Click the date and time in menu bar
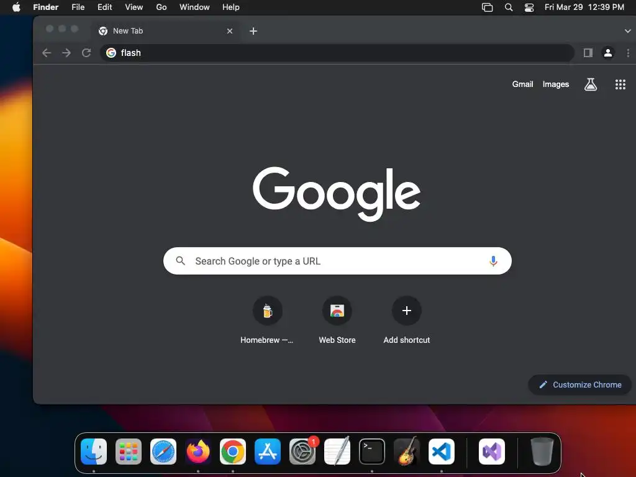This screenshot has width=636, height=477. click(x=584, y=7)
